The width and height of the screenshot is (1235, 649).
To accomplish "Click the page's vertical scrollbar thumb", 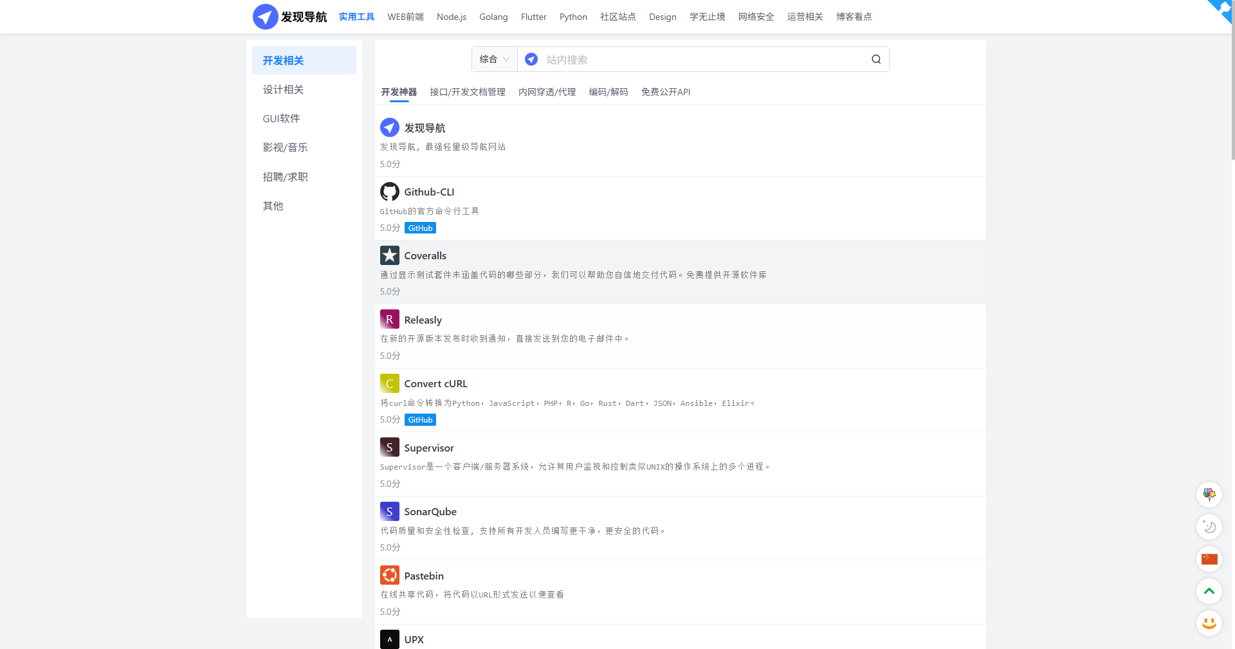I will click(x=1232, y=80).
